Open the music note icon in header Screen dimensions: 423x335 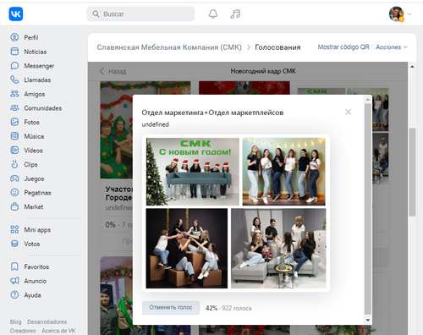coord(235,14)
